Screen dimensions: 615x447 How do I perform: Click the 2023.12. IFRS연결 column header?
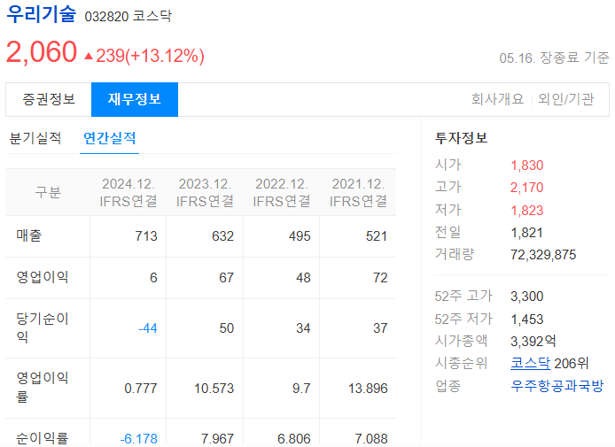205,192
